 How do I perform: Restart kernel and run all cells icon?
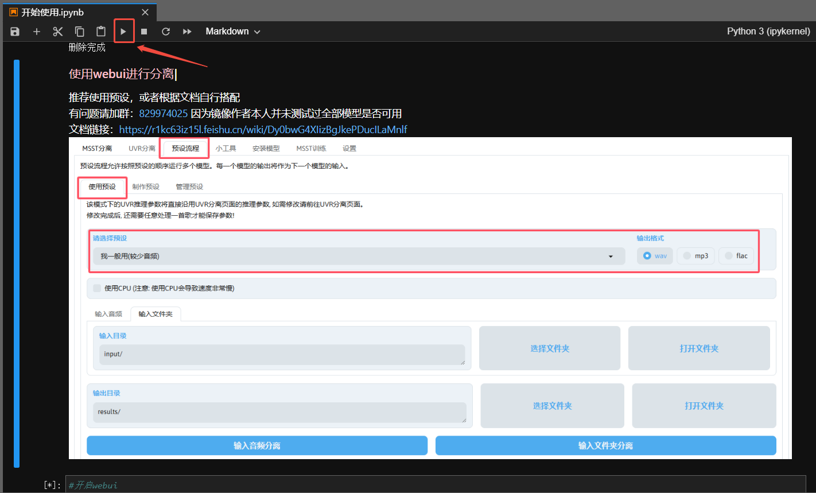click(187, 32)
